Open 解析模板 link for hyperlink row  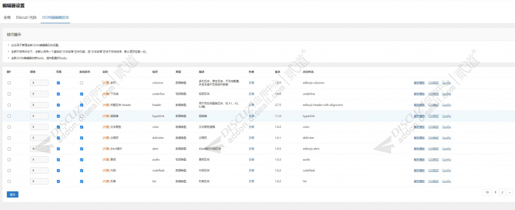point(419,116)
